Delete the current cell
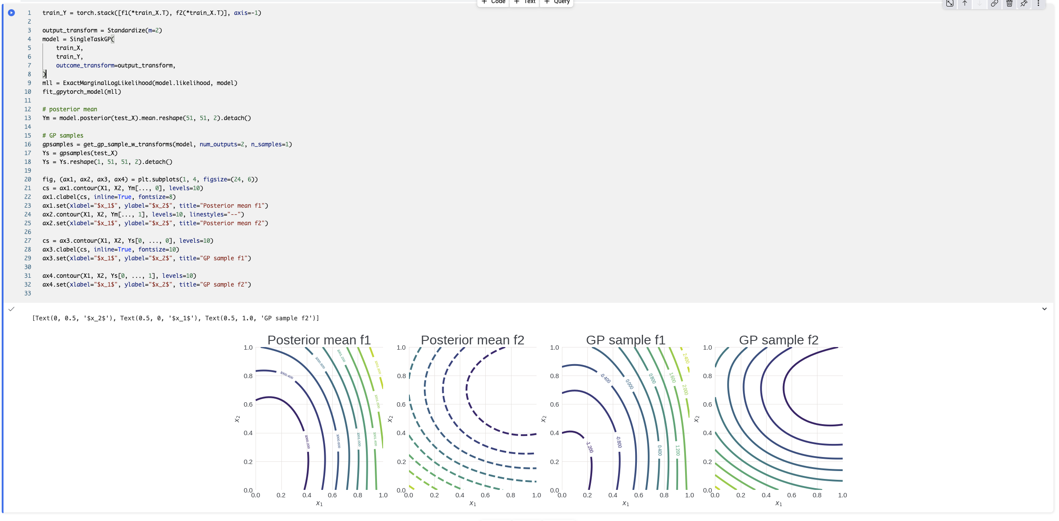 [1009, 4]
